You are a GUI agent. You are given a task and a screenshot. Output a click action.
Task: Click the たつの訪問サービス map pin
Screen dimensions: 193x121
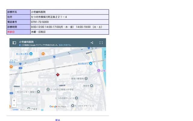pyautogui.click(x=76, y=98)
